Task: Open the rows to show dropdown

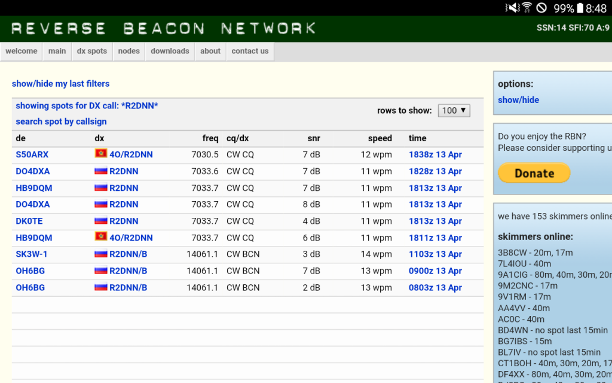Action: (454, 111)
